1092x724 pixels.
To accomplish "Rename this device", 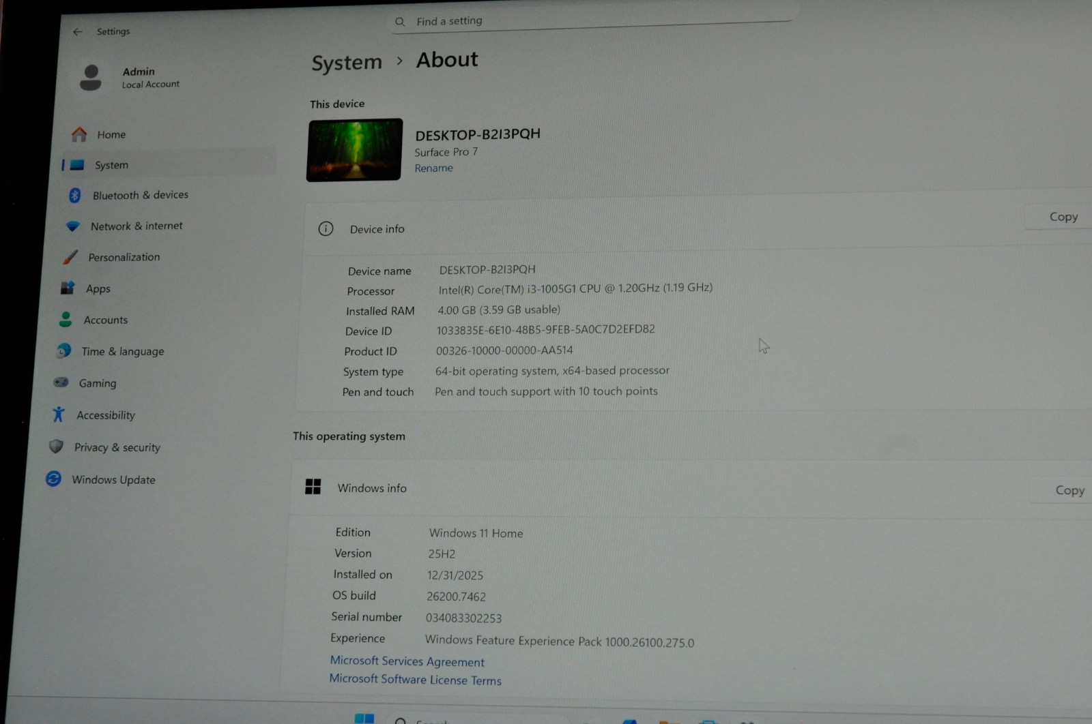I will (433, 168).
